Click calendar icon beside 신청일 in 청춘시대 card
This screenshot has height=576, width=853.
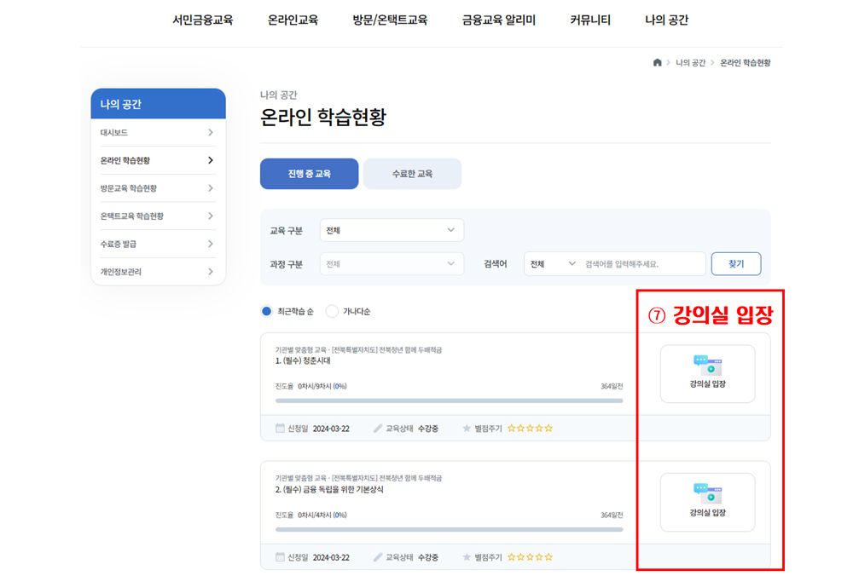coord(280,429)
